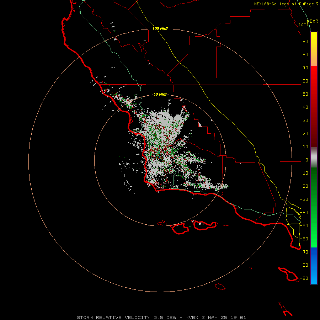Screen dimensions: 320x320
Task: Click the NEXR label above the color bar
Action: coord(313,21)
